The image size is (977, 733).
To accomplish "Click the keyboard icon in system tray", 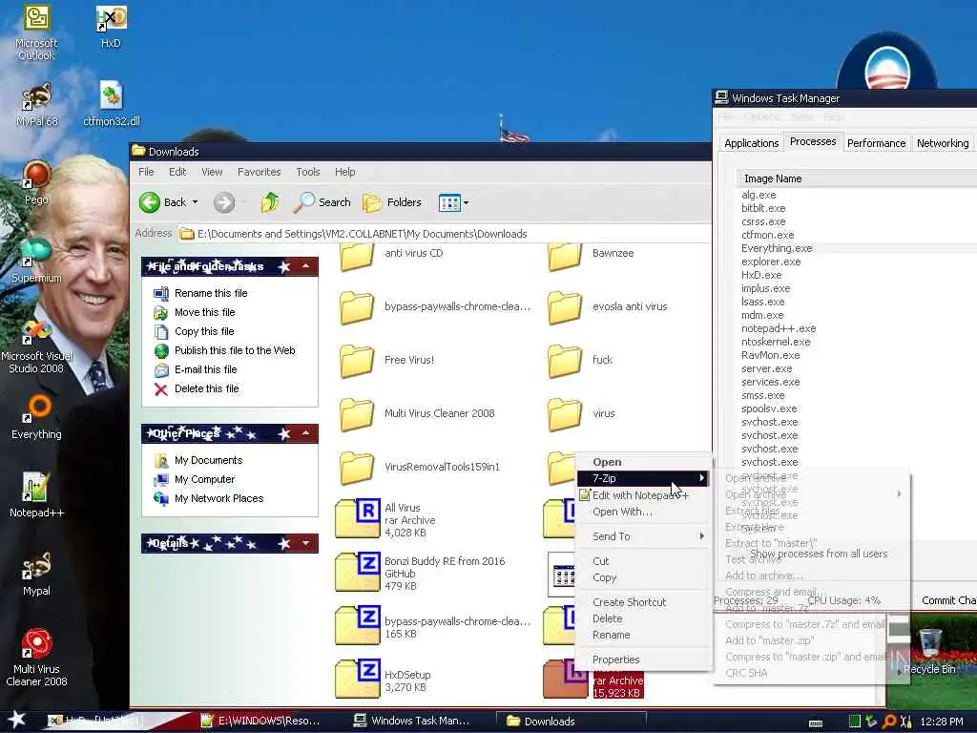I will click(x=816, y=723).
